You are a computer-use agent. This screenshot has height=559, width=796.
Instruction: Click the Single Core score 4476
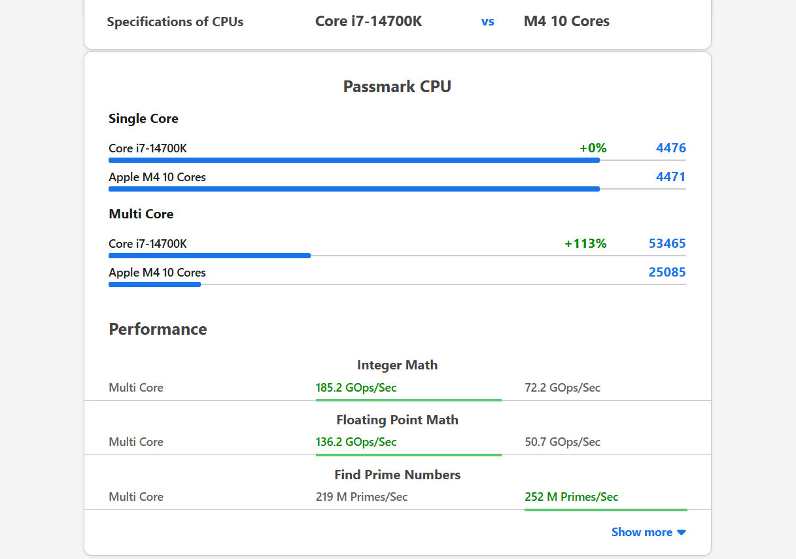click(x=670, y=148)
